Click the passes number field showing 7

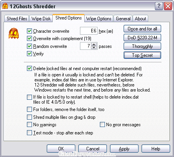[86, 46]
